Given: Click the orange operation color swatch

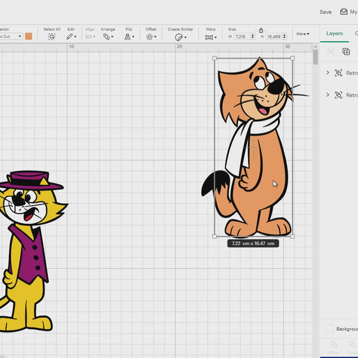Looking at the screenshot, I should point(29,36).
